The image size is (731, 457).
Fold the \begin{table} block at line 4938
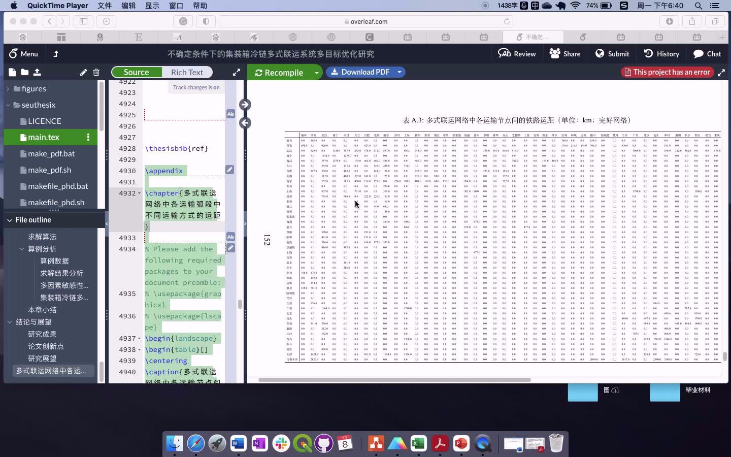pyautogui.click(x=139, y=349)
